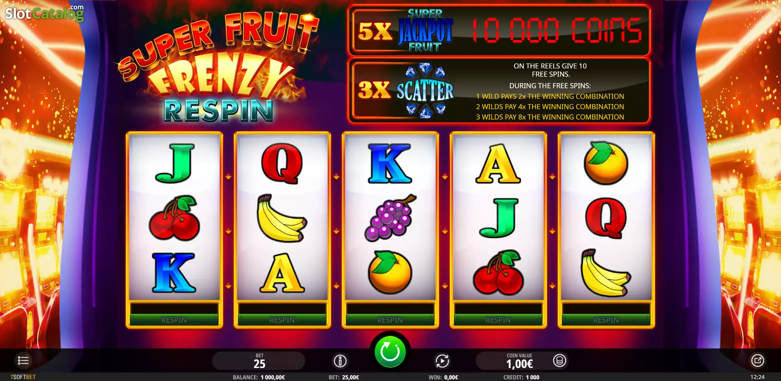
Task: Open the info paytable icon
Action: point(340,361)
